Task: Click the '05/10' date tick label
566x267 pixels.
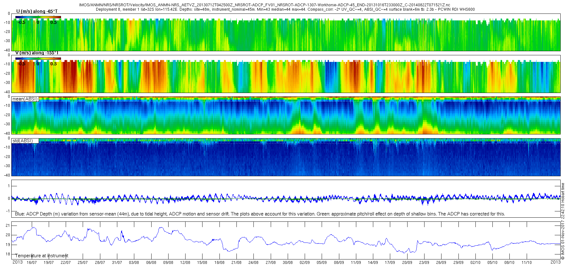Action: tap(492, 263)
